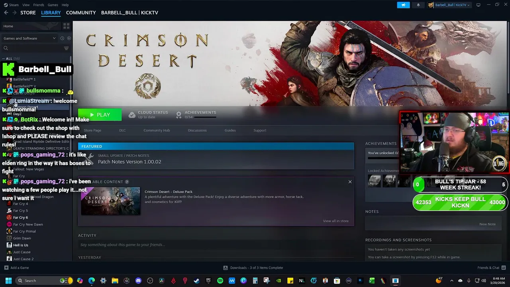Image resolution: width=510 pixels, height=287 pixels.
Task: Open Friends & Chat icon
Action: 504,267
